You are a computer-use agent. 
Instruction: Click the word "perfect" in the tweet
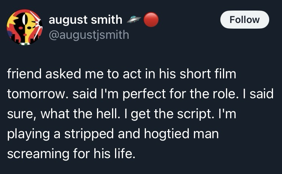(149, 94)
